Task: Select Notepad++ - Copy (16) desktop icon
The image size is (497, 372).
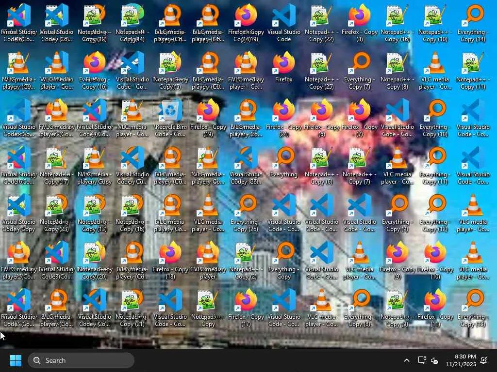Action: click(x=397, y=23)
